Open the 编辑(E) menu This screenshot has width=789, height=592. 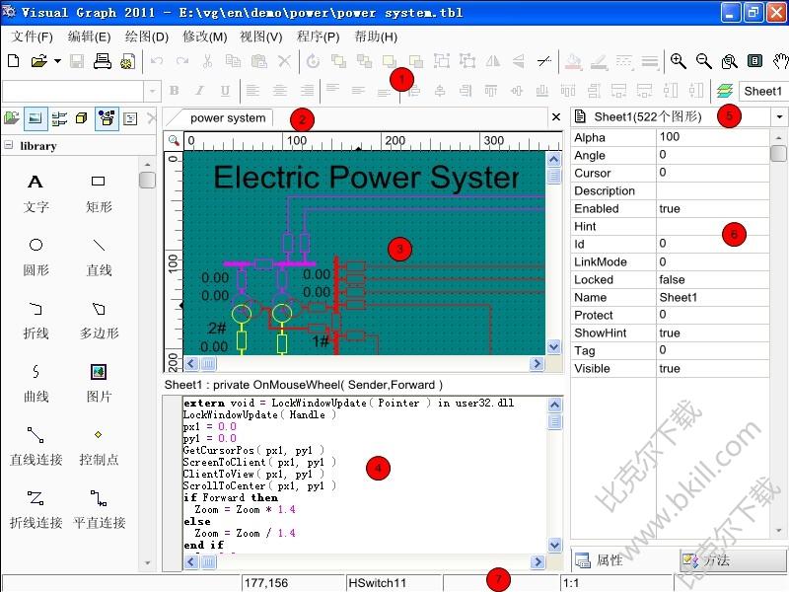pos(89,37)
